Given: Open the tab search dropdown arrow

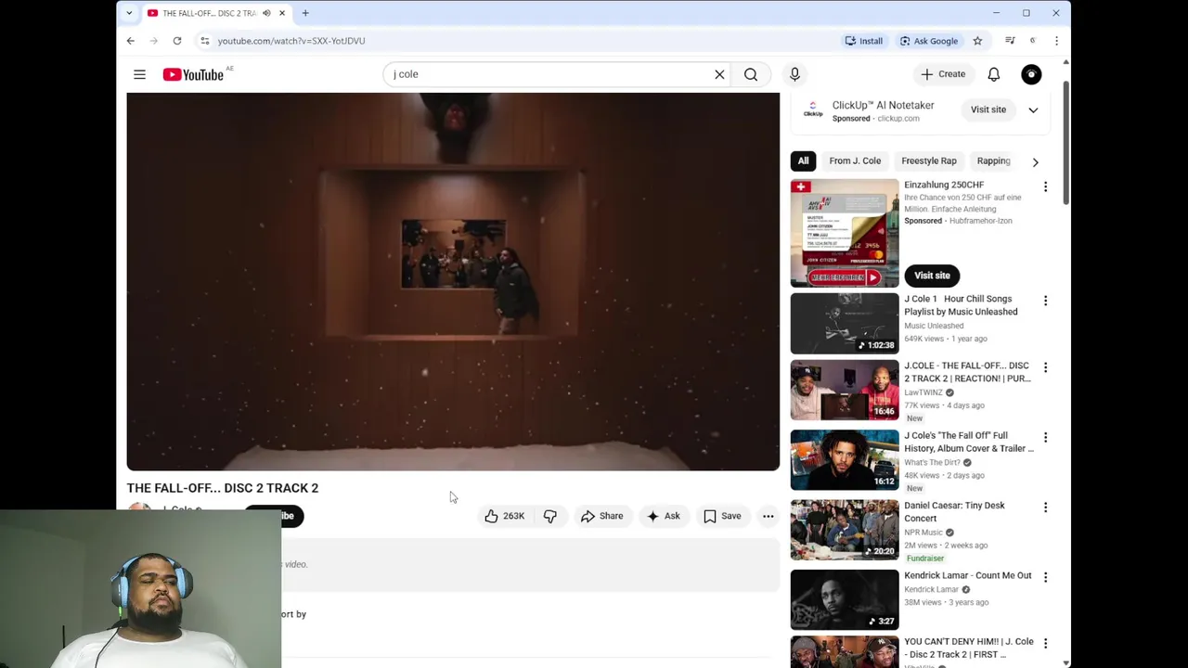Looking at the screenshot, I should [129, 13].
